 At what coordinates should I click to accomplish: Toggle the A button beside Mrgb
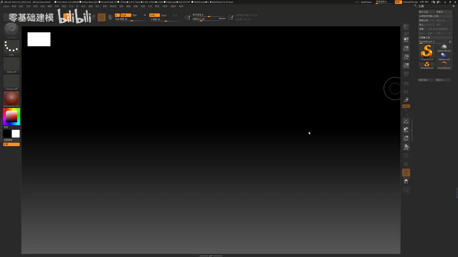117,15
